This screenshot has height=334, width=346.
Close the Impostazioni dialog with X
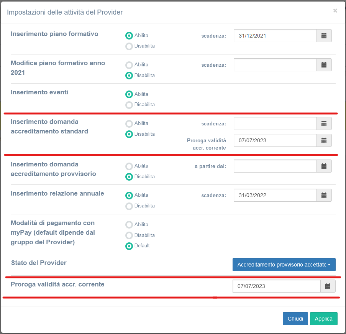tap(335, 11)
